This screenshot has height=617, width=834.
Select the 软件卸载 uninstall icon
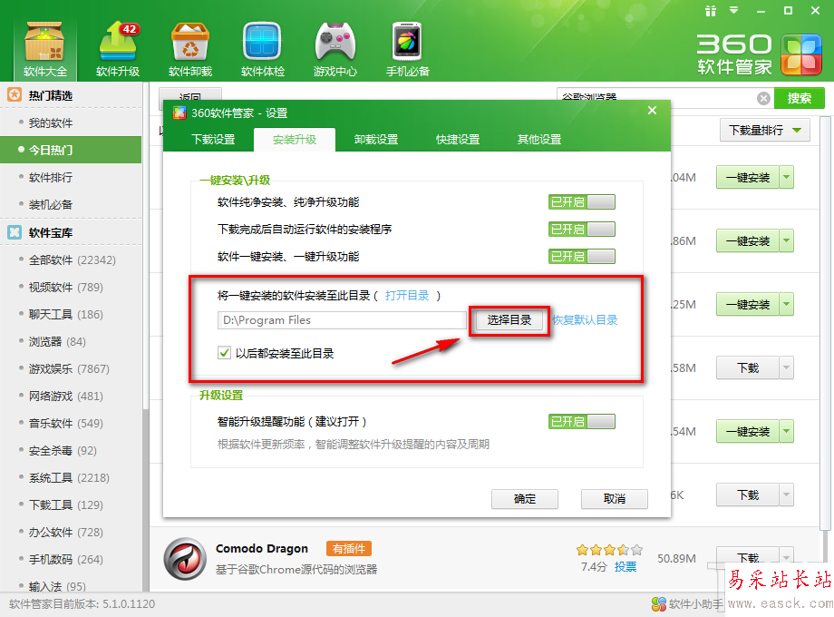click(x=189, y=45)
